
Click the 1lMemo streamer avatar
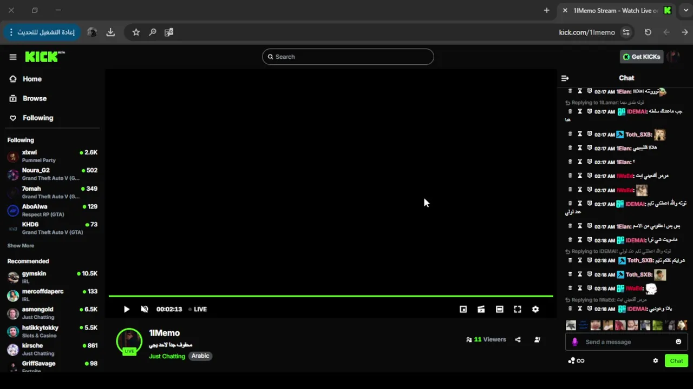pos(129,341)
